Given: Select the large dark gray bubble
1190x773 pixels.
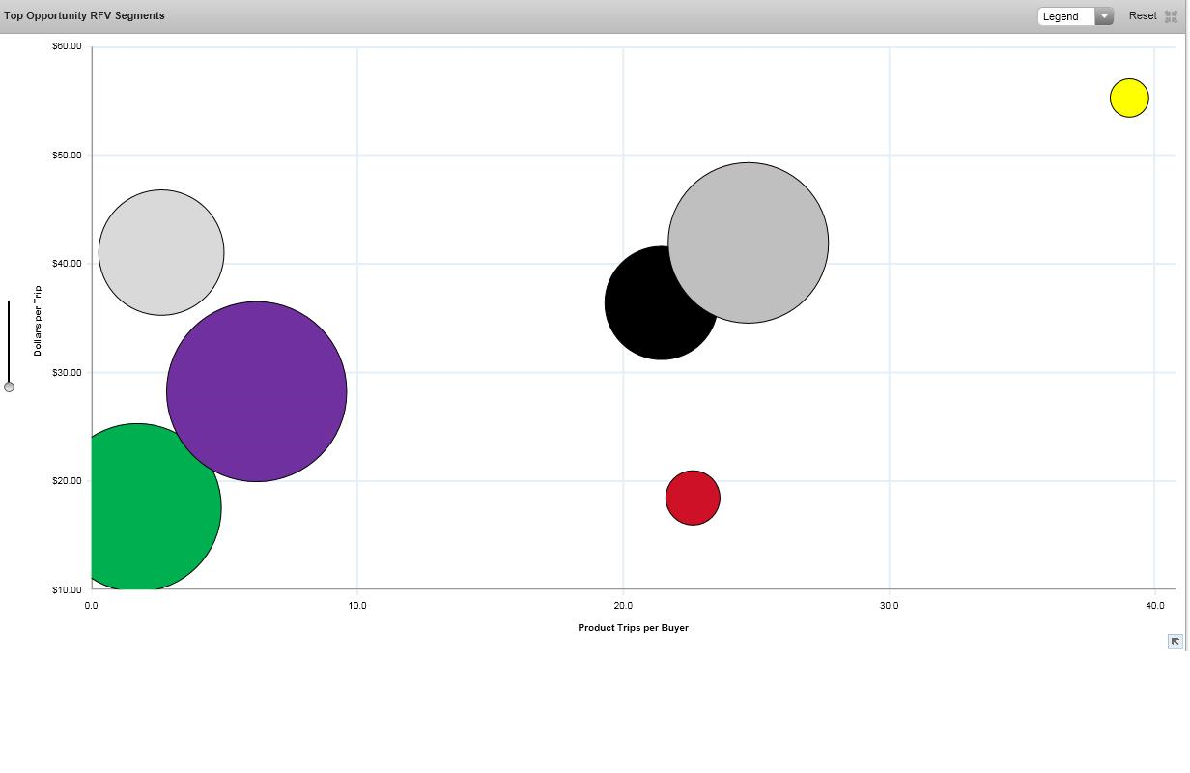Looking at the screenshot, I should (749, 242).
